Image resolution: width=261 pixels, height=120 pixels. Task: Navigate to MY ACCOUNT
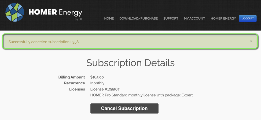(x=194, y=18)
